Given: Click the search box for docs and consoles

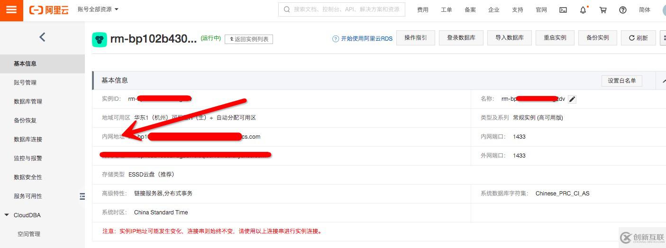Looking at the screenshot, I should (342, 9).
